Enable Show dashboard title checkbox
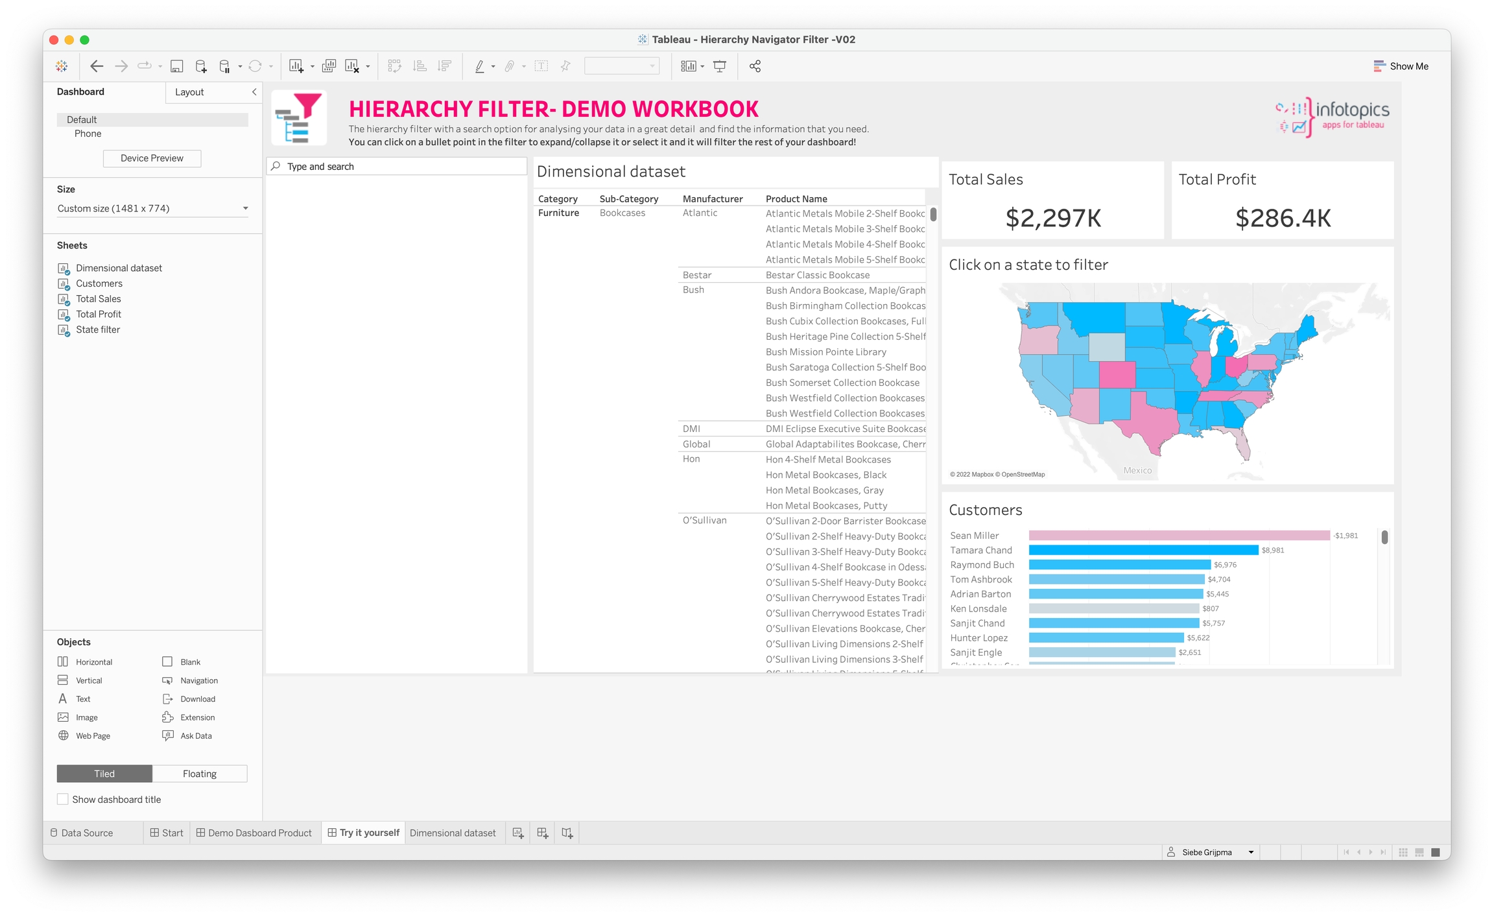The height and width of the screenshot is (917, 1494). [63, 799]
